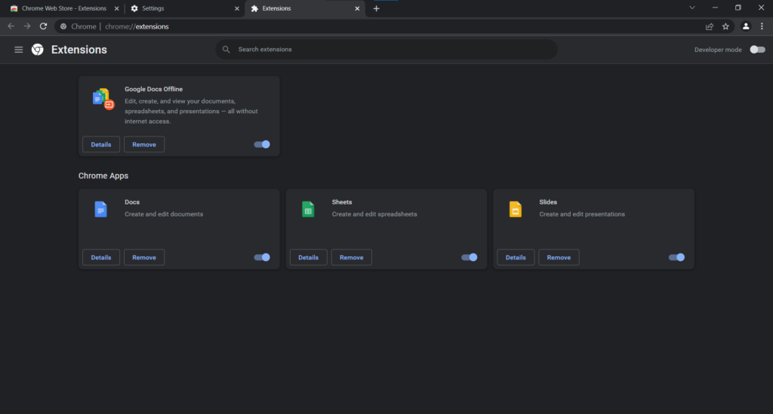The image size is (773, 414).
Task: Remove the Google Docs Offline extension
Action: 144,144
